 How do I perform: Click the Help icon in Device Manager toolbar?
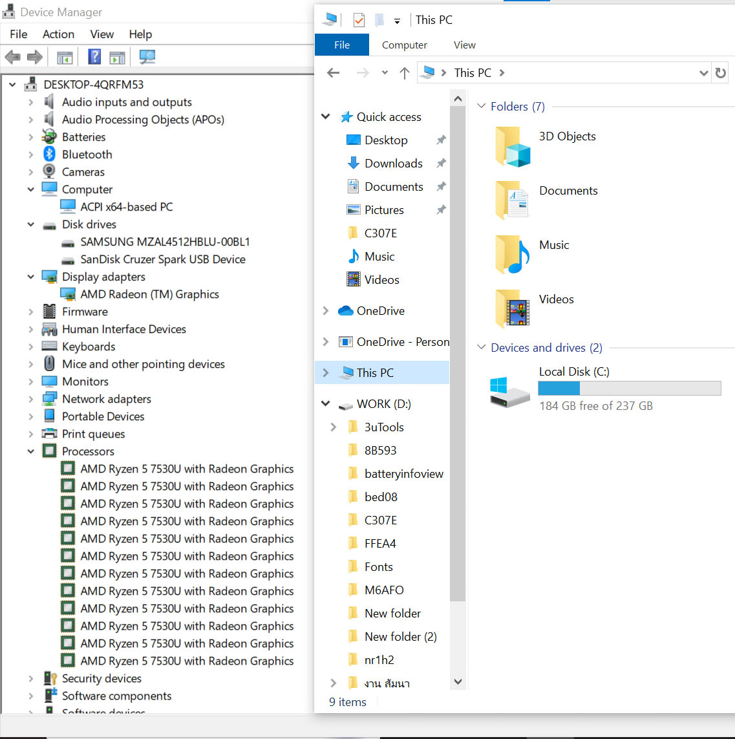point(94,57)
